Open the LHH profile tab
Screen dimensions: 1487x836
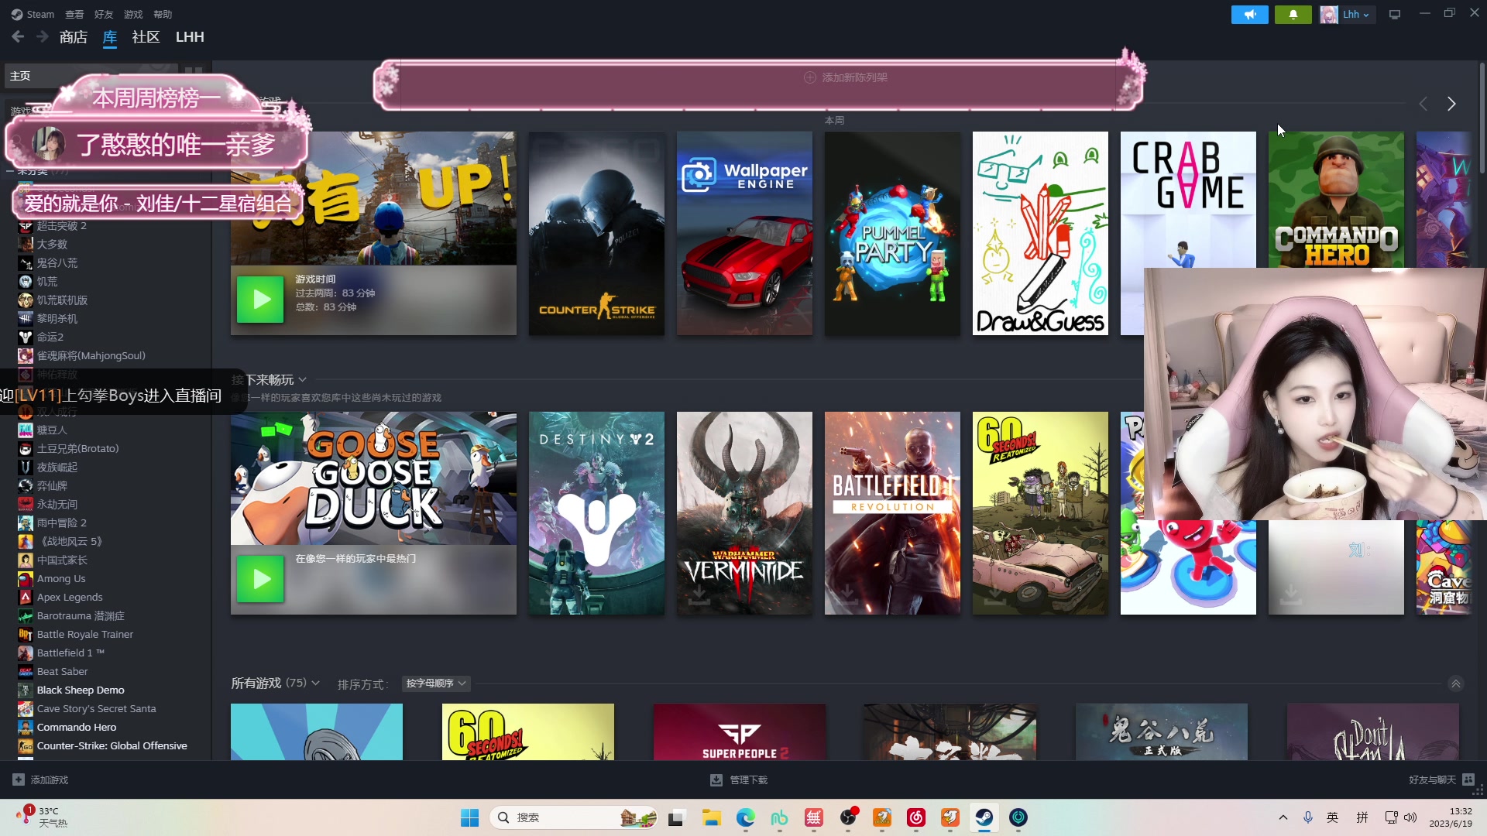coord(190,37)
